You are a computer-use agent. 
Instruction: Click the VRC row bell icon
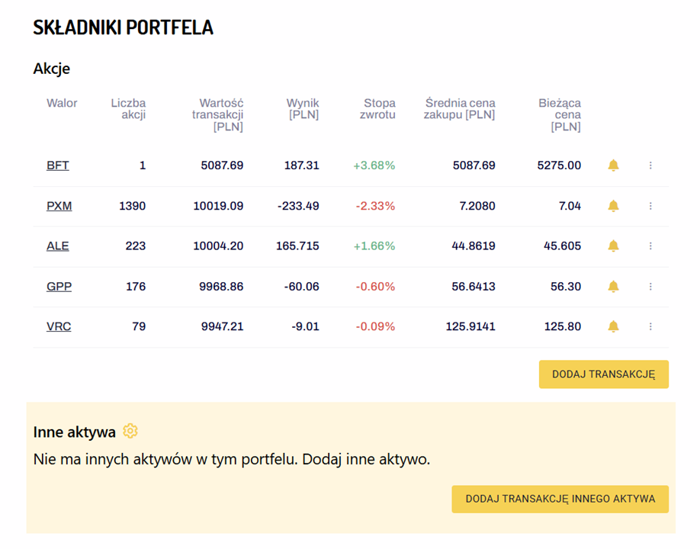(x=613, y=326)
